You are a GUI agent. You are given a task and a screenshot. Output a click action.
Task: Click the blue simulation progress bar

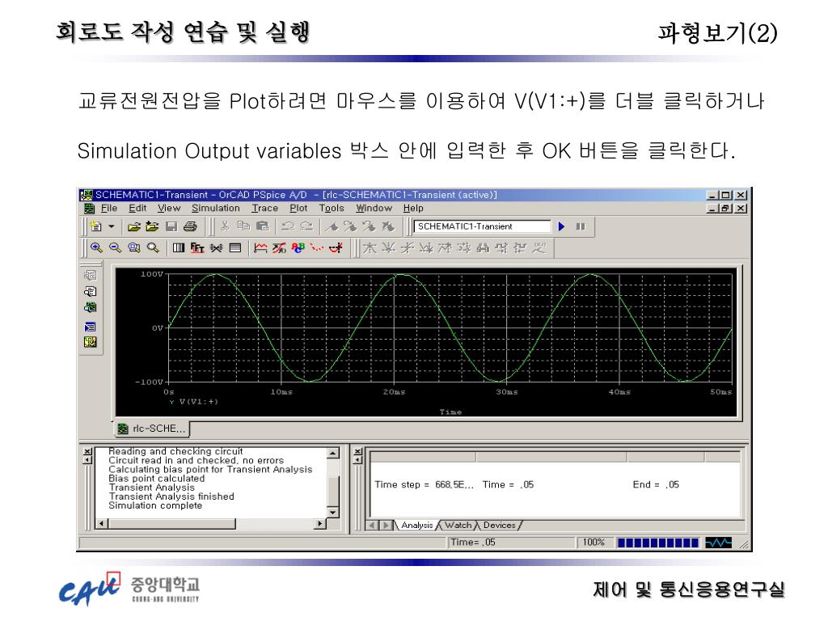click(658, 543)
